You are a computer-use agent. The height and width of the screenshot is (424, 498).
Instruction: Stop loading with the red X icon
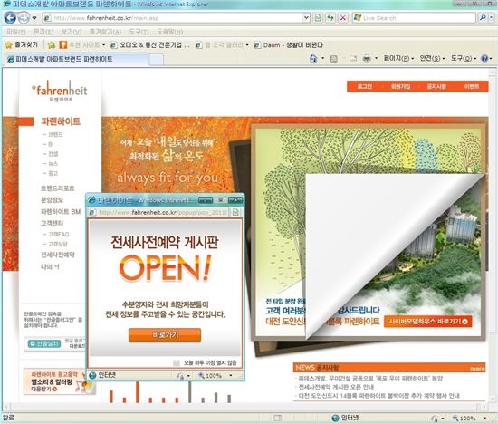[x=343, y=18]
